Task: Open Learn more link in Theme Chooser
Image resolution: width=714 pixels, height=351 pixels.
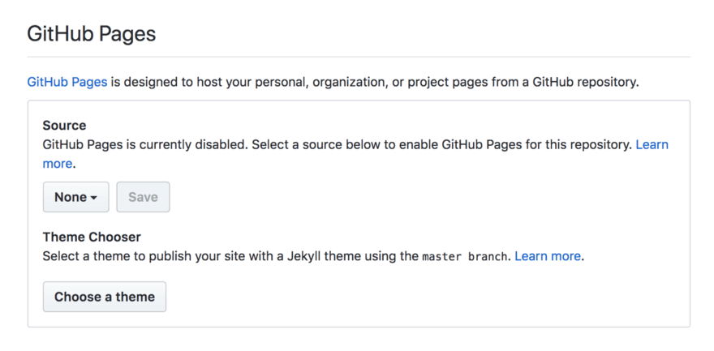Action: (548, 255)
